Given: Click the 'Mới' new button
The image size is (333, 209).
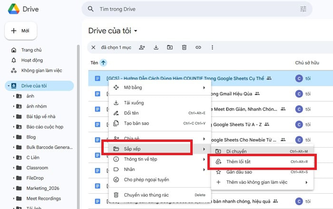Looking at the screenshot, I should (x=20, y=30).
